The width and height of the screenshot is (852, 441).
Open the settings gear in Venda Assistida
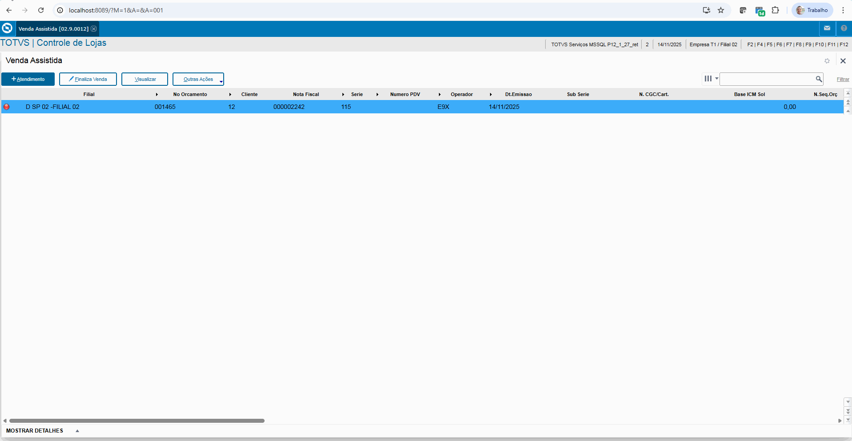point(827,61)
